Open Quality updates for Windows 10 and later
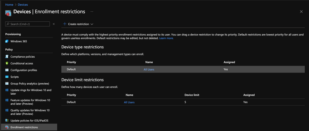The height and width of the screenshot is (131, 309). coord(30,112)
